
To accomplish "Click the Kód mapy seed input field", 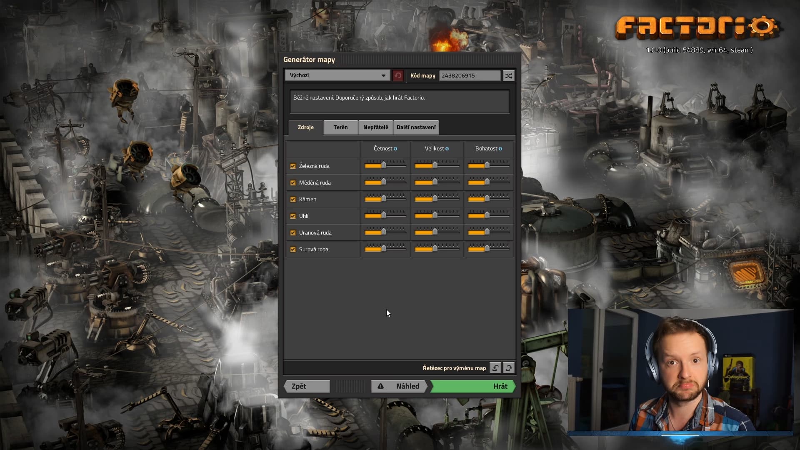I will (x=470, y=75).
